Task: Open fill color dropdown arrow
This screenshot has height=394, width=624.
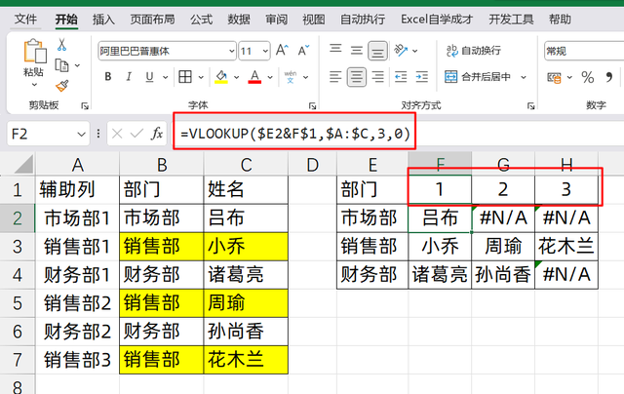Action: (x=236, y=77)
